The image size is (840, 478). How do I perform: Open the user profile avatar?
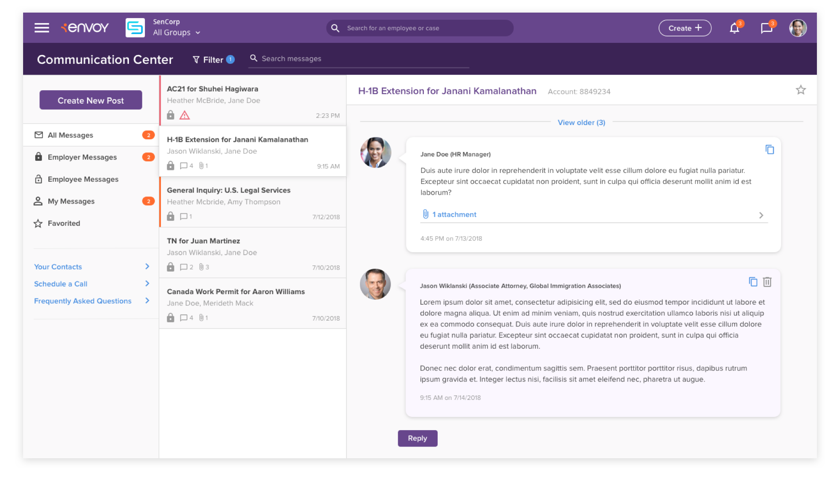pyautogui.click(x=798, y=28)
